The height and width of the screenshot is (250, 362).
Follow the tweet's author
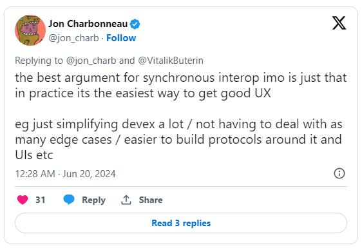click(121, 38)
